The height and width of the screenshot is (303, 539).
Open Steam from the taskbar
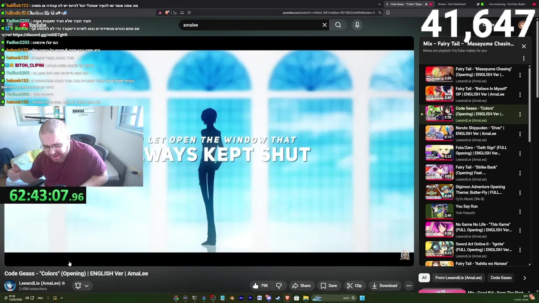(x=278, y=298)
